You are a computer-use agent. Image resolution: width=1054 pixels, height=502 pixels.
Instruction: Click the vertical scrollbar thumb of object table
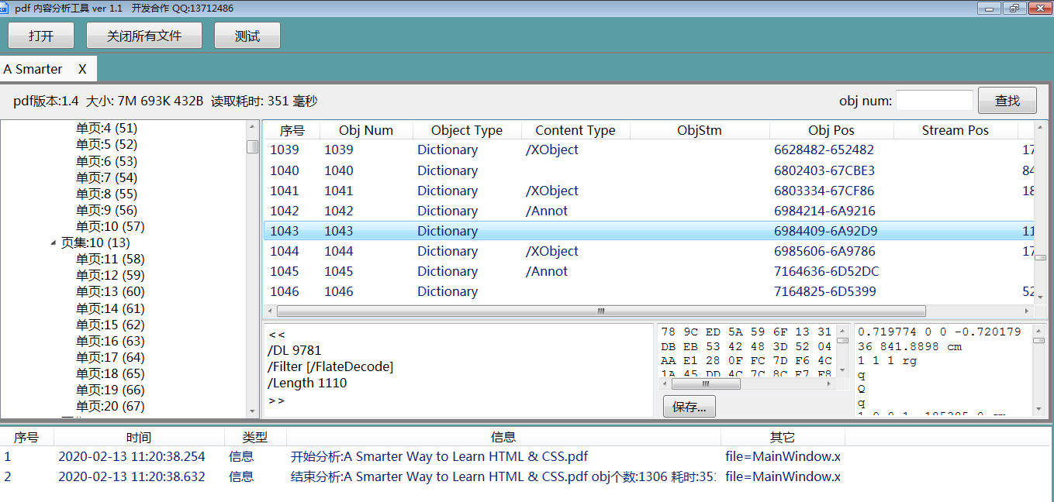tap(1041, 258)
